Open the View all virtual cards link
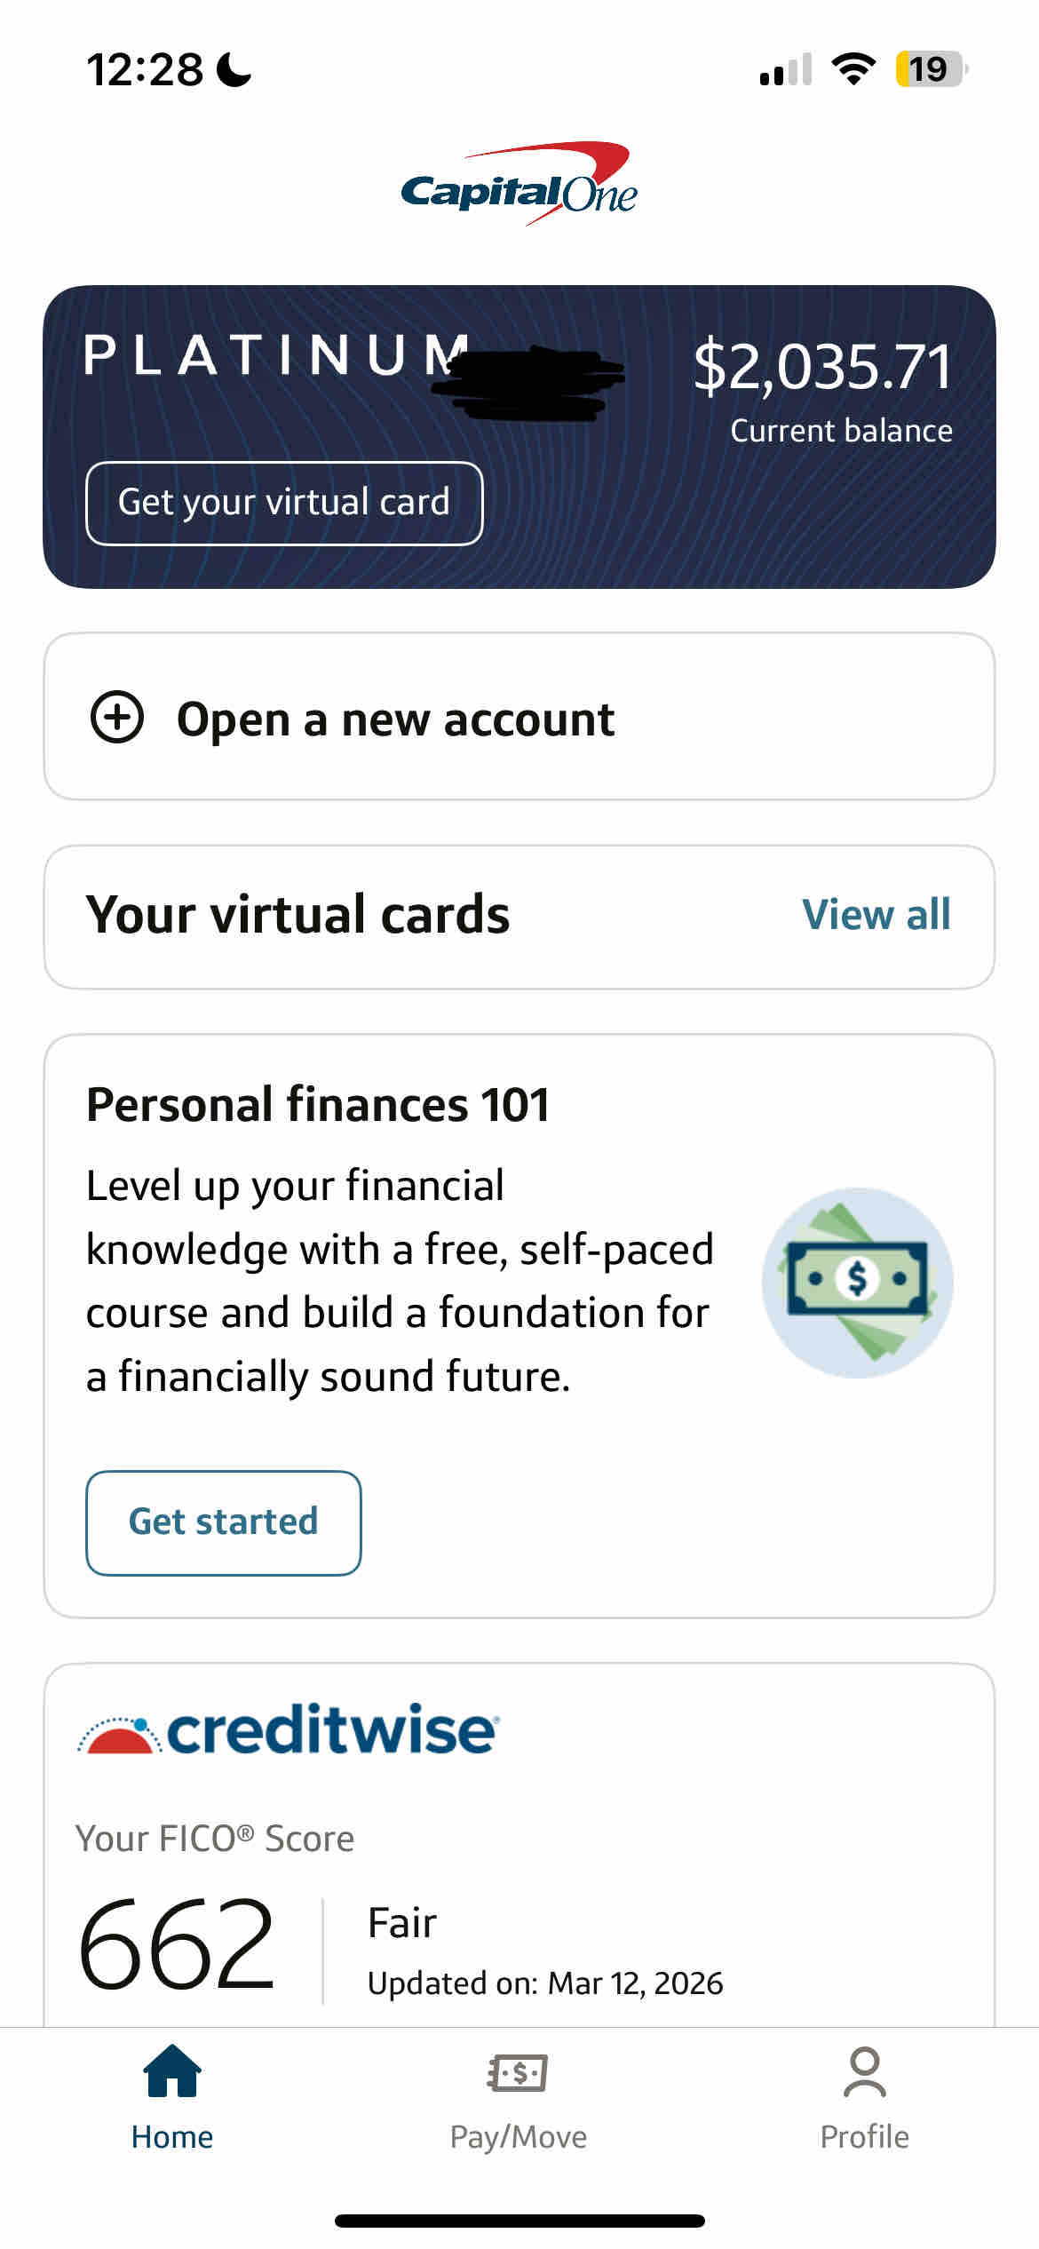This screenshot has width=1039, height=2249. [876, 915]
